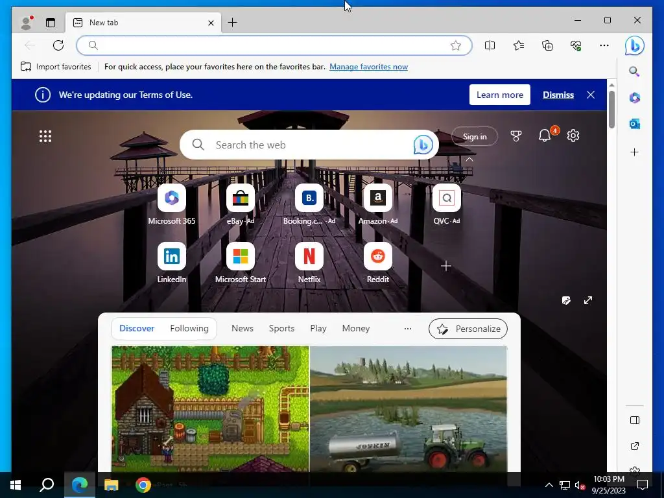Open page settings gear
The height and width of the screenshot is (498, 664).
coord(573,136)
